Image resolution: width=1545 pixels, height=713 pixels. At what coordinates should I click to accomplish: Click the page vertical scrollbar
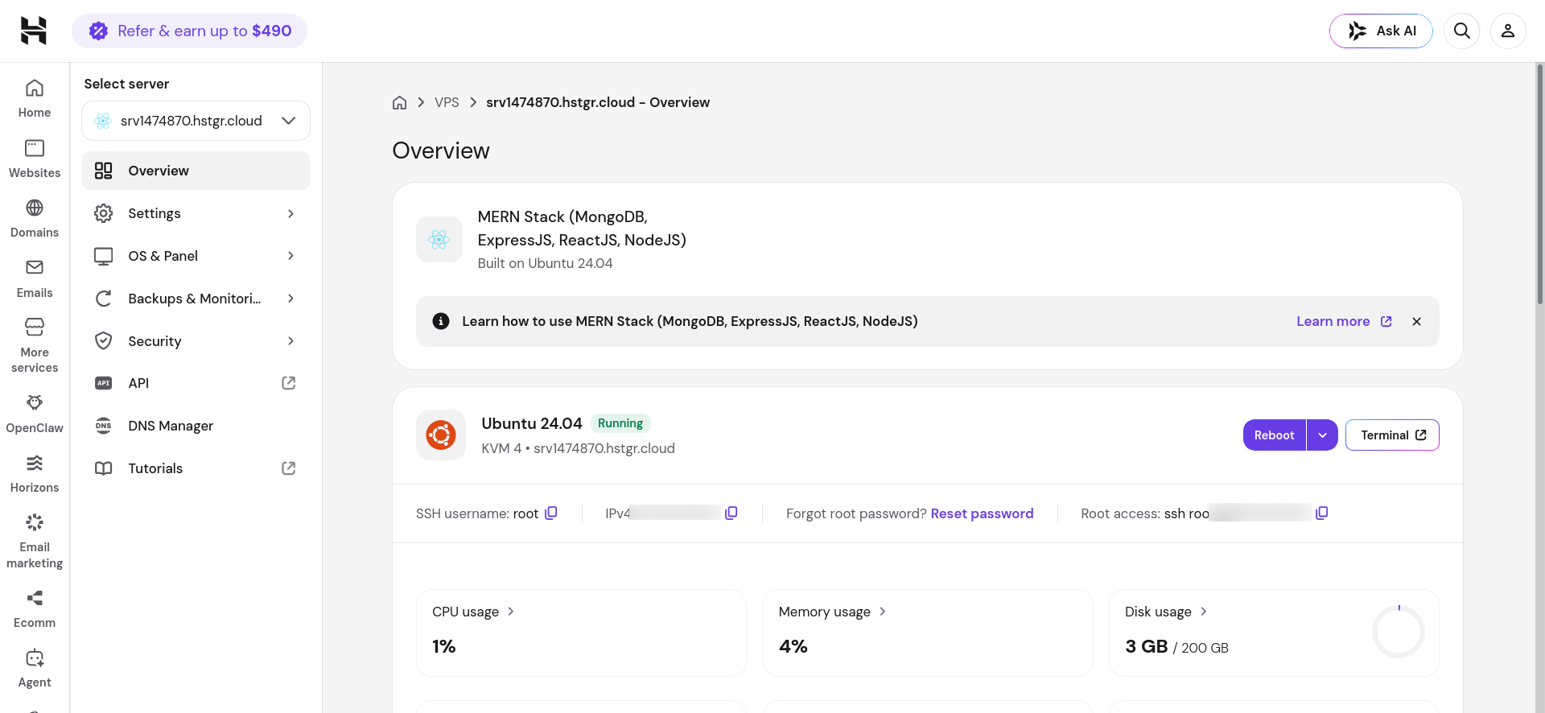[x=1540, y=184]
